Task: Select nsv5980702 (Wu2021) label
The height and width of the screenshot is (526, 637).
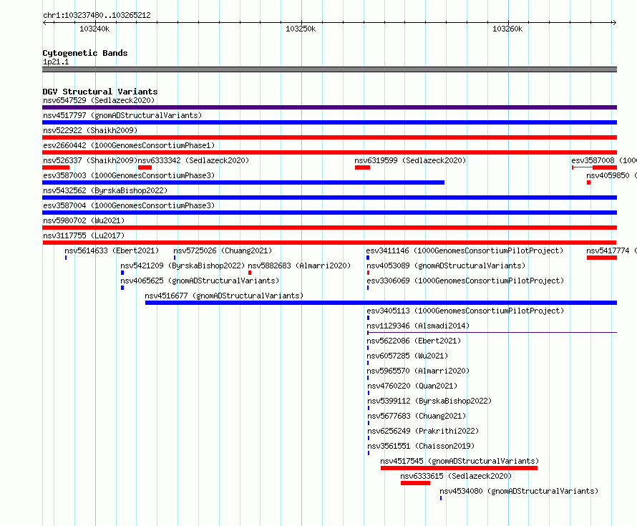Action: point(84,220)
